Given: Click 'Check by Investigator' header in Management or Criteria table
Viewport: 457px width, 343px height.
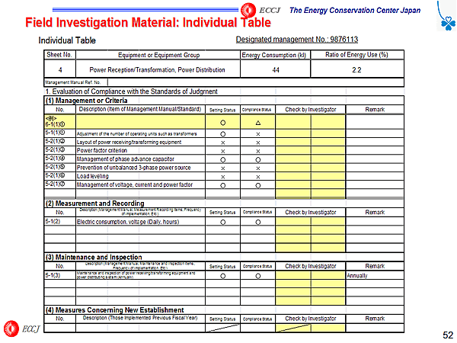Looking at the screenshot, I should point(311,110).
